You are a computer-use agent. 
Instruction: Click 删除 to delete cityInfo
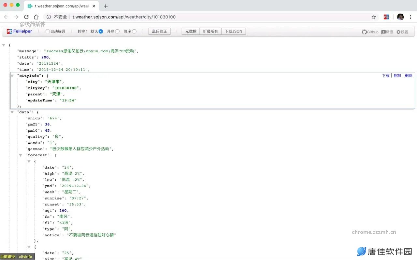click(409, 75)
